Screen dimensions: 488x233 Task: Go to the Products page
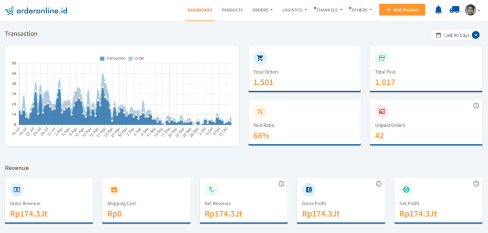point(232,10)
